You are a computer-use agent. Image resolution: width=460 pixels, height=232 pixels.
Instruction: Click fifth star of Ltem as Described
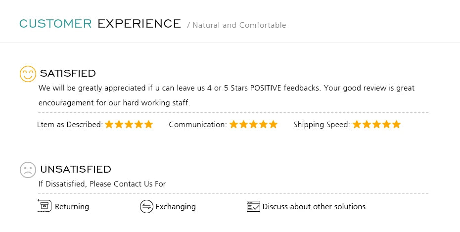point(149,124)
